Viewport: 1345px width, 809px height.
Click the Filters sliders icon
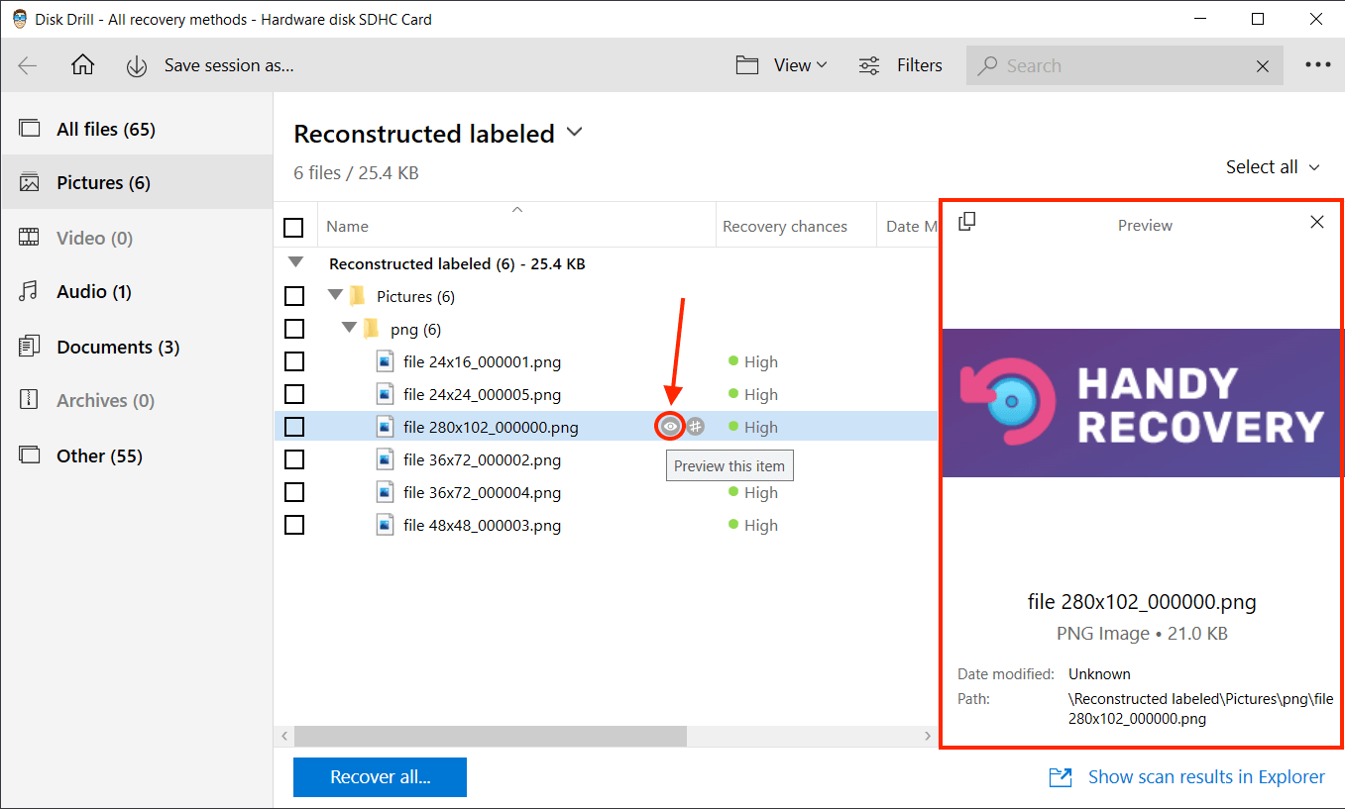tap(869, 65)
